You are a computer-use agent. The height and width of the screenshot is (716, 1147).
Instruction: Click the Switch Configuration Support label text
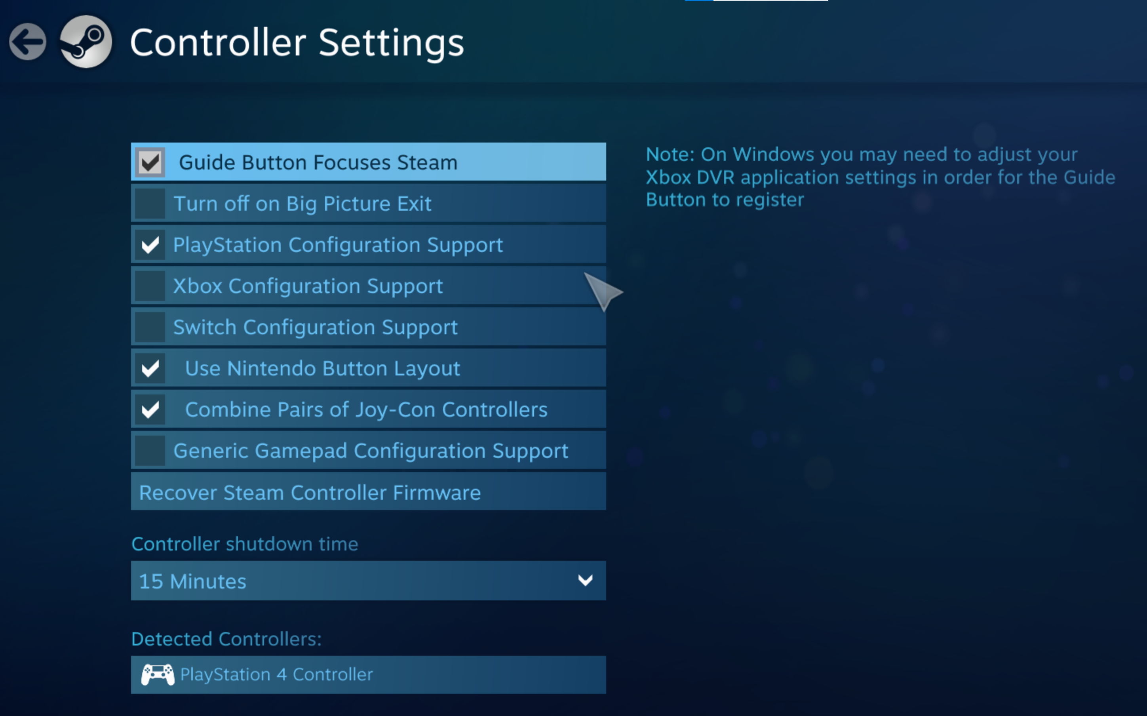click(x=315, y=327)
